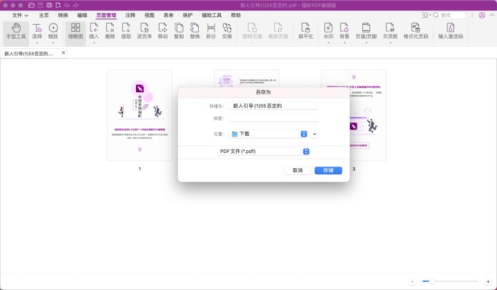This screenshot has width=497, height=290.
Task: Click the zoom slider at bottom right
Action: pyautogui.click(x=450, y=281)
